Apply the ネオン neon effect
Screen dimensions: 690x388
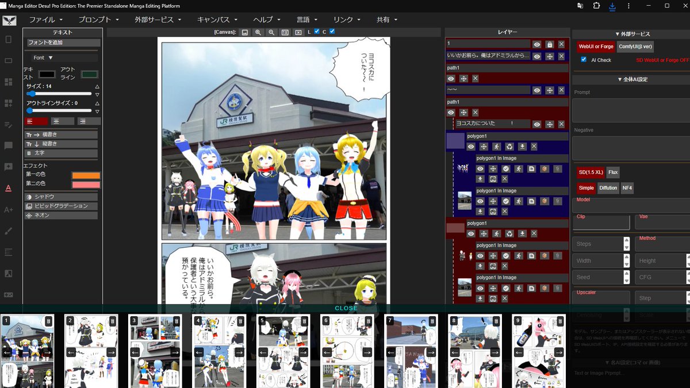pos(62,216)
